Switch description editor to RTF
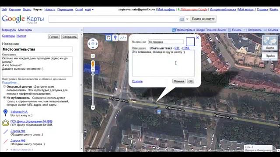The image size is (280, 157). (177, 48)
